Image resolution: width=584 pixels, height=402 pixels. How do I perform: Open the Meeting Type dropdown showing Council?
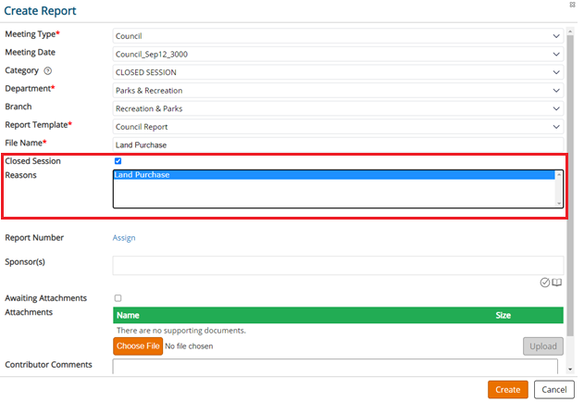pos(338,36)
